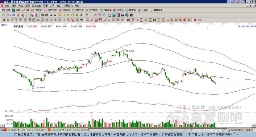Open the 文件 menu

click(x=7, y=6)
